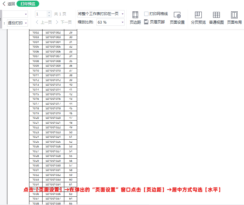Click cell SD1001002 in preview
Viewport: 244px width, 205px height.
(x=53, y=33)
